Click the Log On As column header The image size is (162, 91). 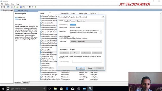click(x=93, y=13)
